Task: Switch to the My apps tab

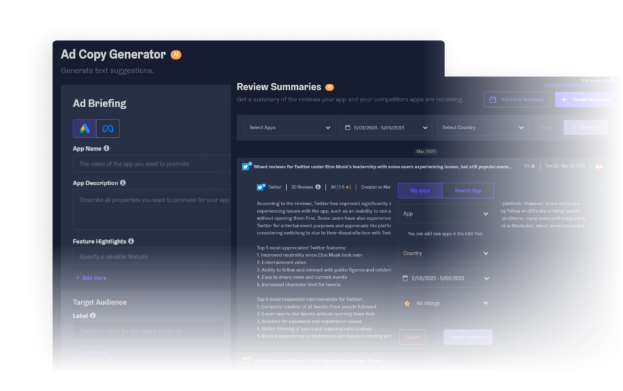Action: [x=420, y=190]
